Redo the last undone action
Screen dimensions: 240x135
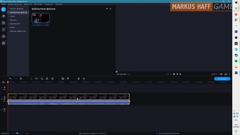pyautogui.click(x=15, y=79)
